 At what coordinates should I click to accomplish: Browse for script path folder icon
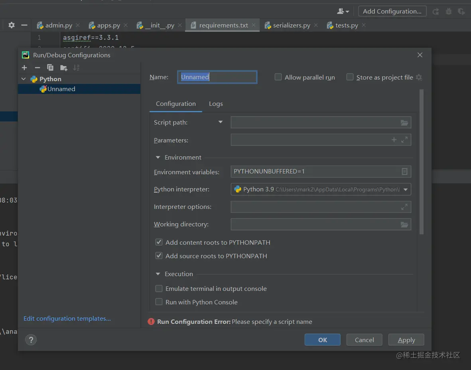pyautogui.click(x=404, y=123)
